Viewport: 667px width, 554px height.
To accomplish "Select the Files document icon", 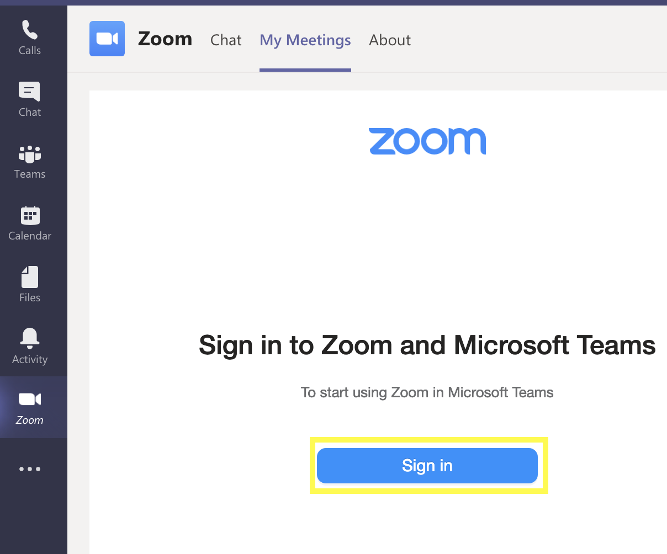I will pos(30,277).
